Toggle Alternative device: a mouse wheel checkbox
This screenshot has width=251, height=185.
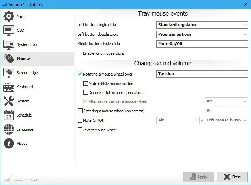(x=85, y=101)
